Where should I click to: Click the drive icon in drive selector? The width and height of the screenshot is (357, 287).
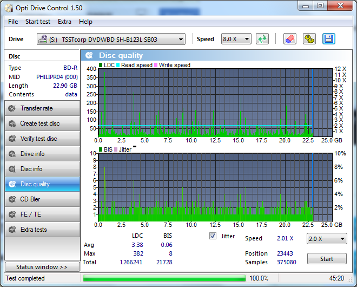(43, 39)
